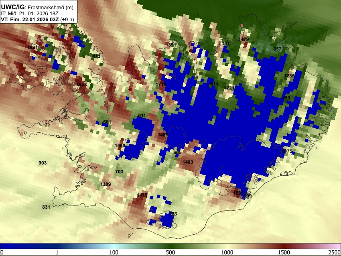This screenshot has width=341, height=256.
Task: Click the 100 tick label on the color scale
Action: (114, 252)
